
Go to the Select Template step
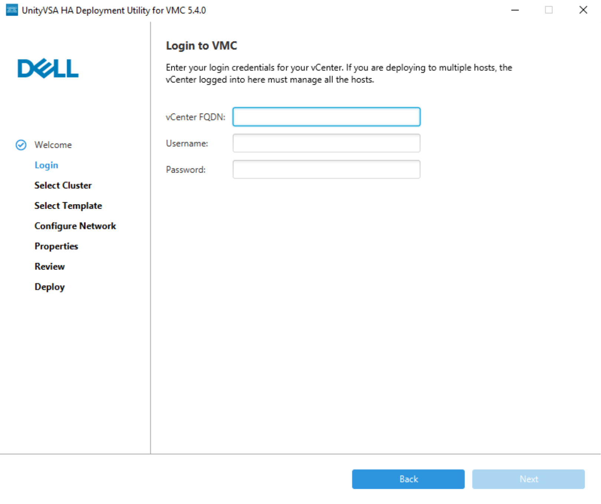(68, 206)
